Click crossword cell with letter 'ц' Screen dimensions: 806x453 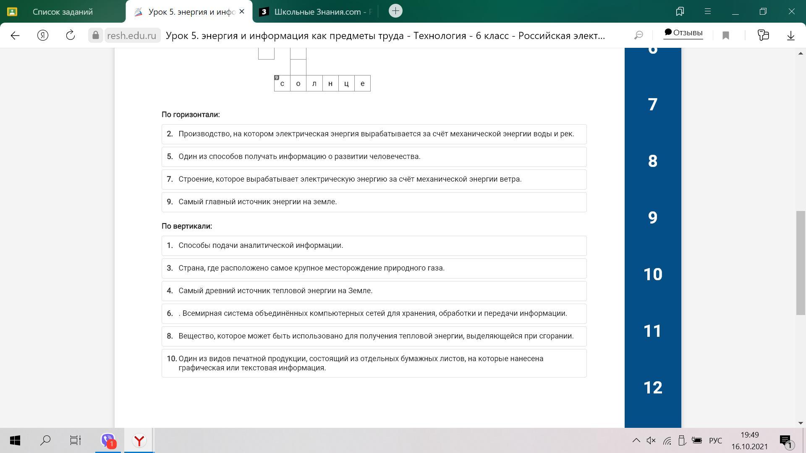(x=346, y=83)
